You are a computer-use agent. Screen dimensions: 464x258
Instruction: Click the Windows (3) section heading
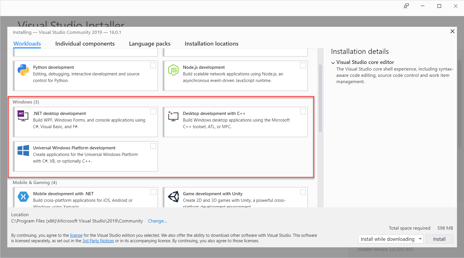pyautogui.click(x=26, y=102)
